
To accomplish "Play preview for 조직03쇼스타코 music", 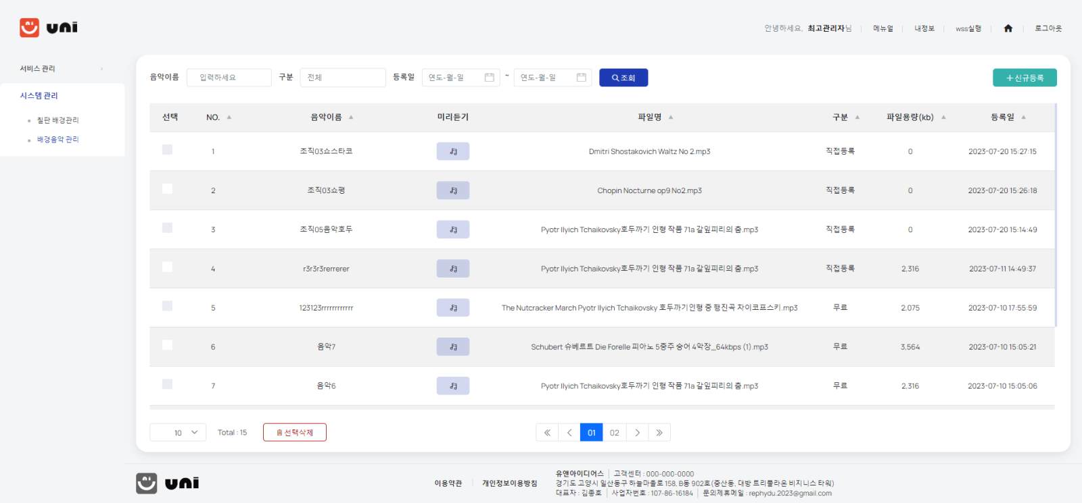I will coord(452,151).
